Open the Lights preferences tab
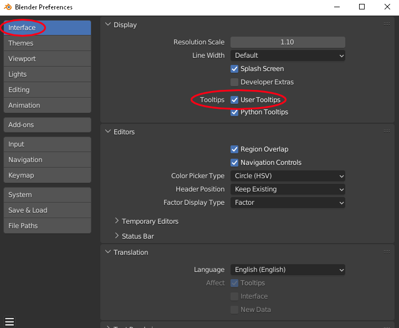 coord(47,74)
